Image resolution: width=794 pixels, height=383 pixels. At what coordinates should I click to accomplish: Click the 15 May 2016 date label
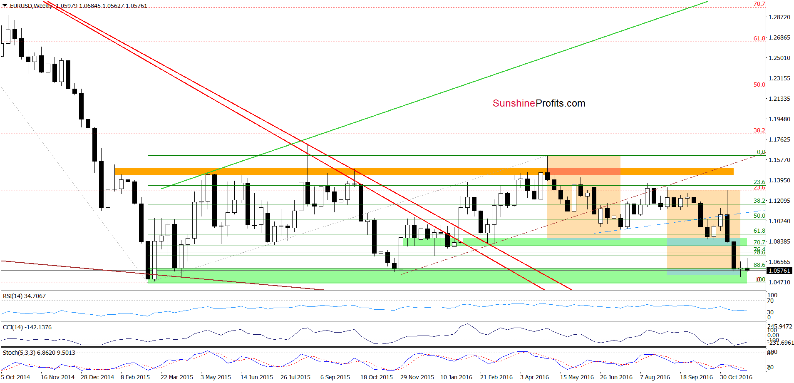click(x=577, y=377)
